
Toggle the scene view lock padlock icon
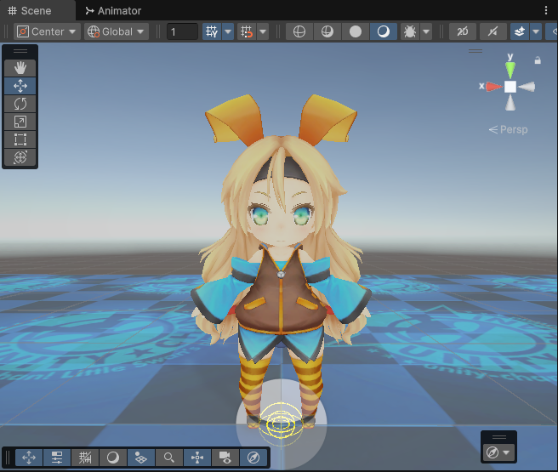(x=538, y=60)
